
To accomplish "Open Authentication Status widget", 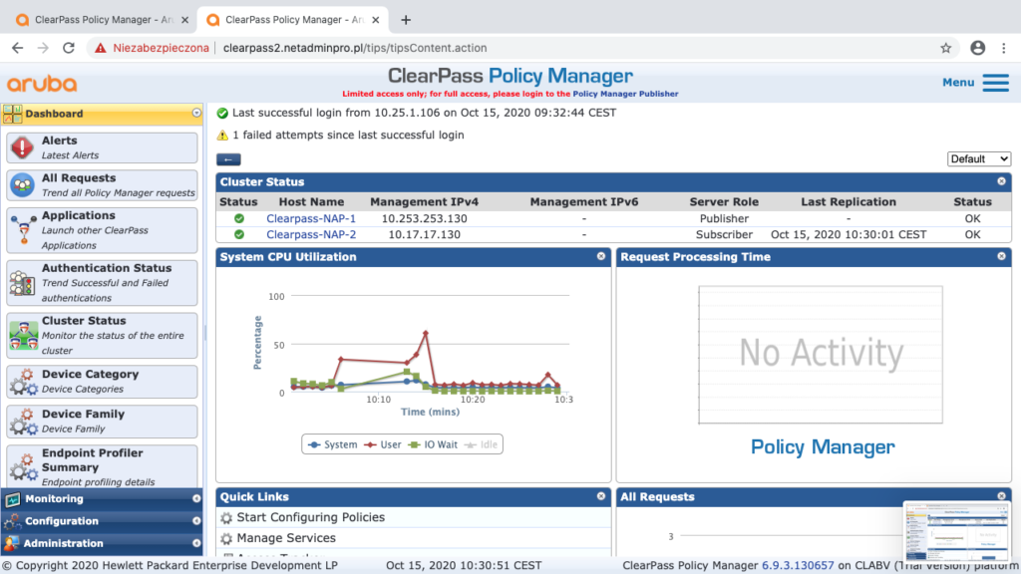I will 103,283.
